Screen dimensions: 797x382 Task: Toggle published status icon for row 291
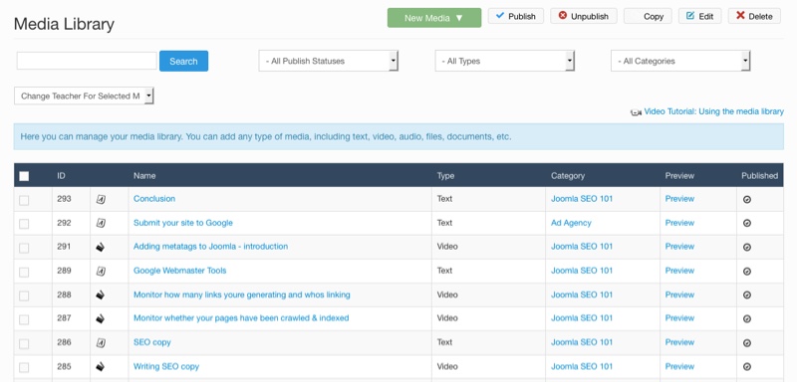[746, 248]
